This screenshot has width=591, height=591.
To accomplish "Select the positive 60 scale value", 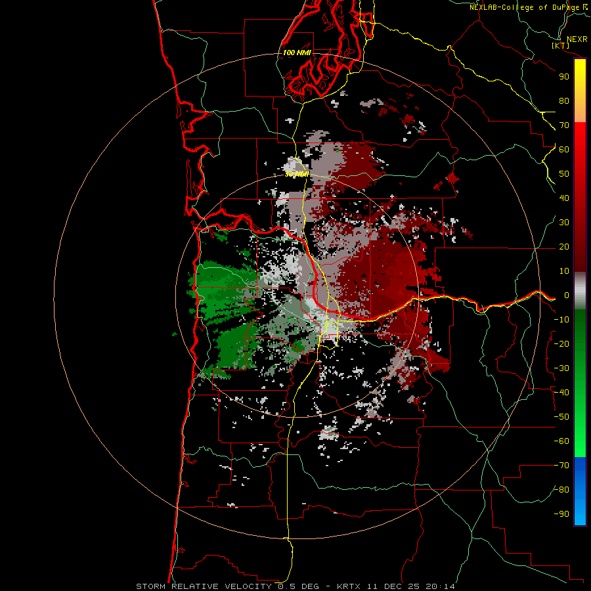I will click(564, 150).
